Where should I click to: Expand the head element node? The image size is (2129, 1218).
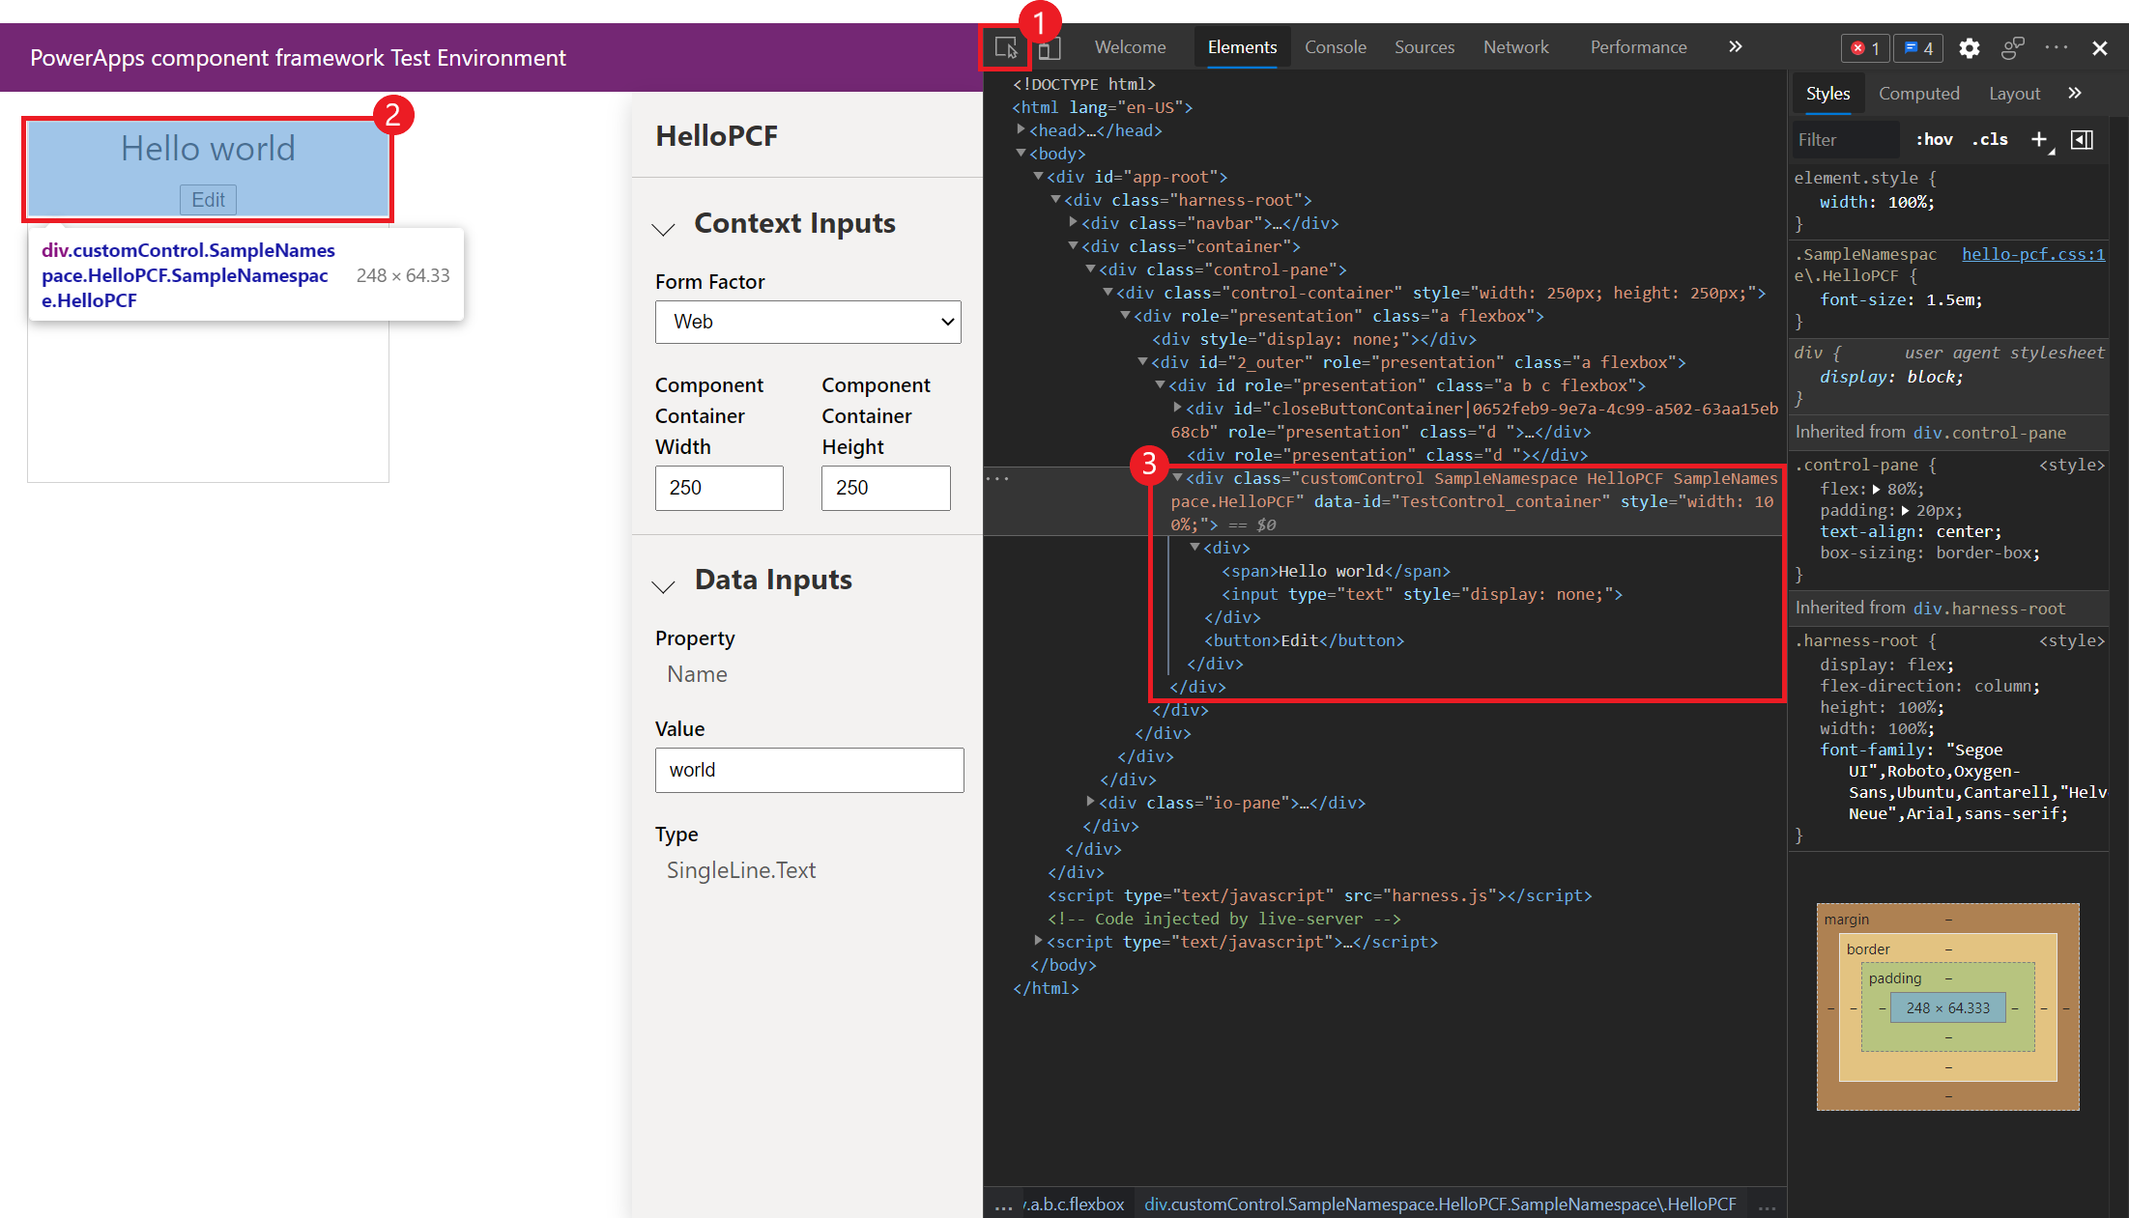click(1021, 128)
